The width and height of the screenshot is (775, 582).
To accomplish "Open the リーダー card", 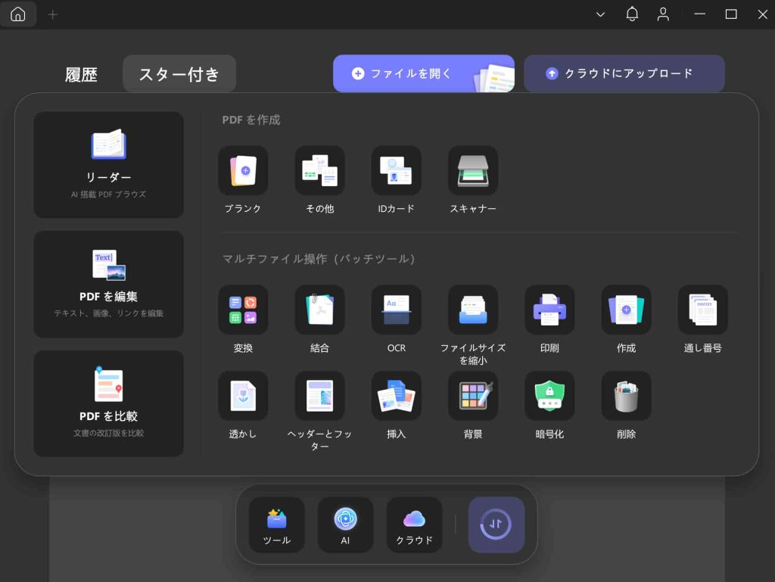I will coord(109,165).
